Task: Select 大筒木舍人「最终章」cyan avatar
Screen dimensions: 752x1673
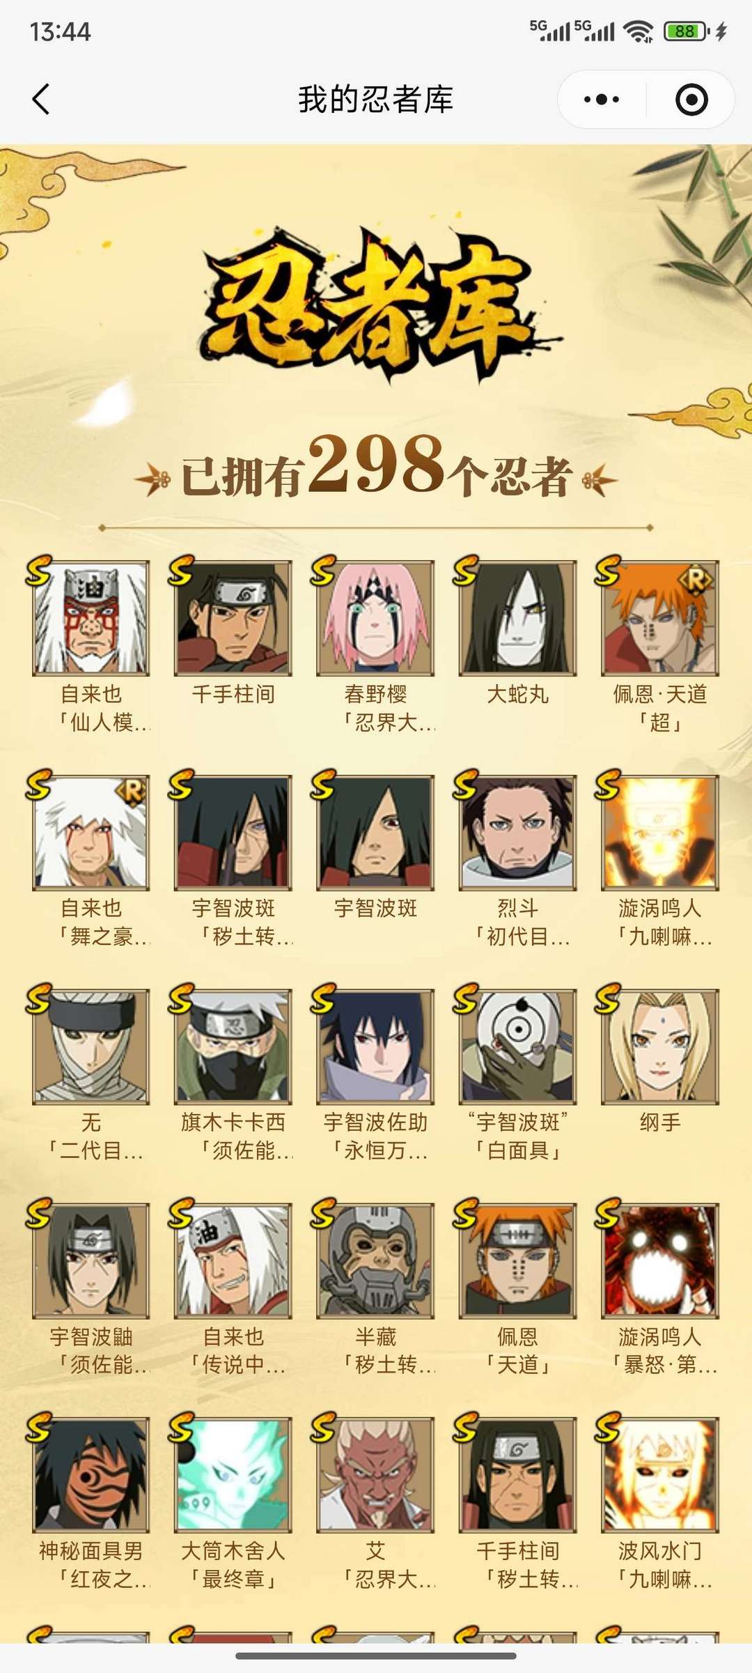Action: click(233, 1475)
